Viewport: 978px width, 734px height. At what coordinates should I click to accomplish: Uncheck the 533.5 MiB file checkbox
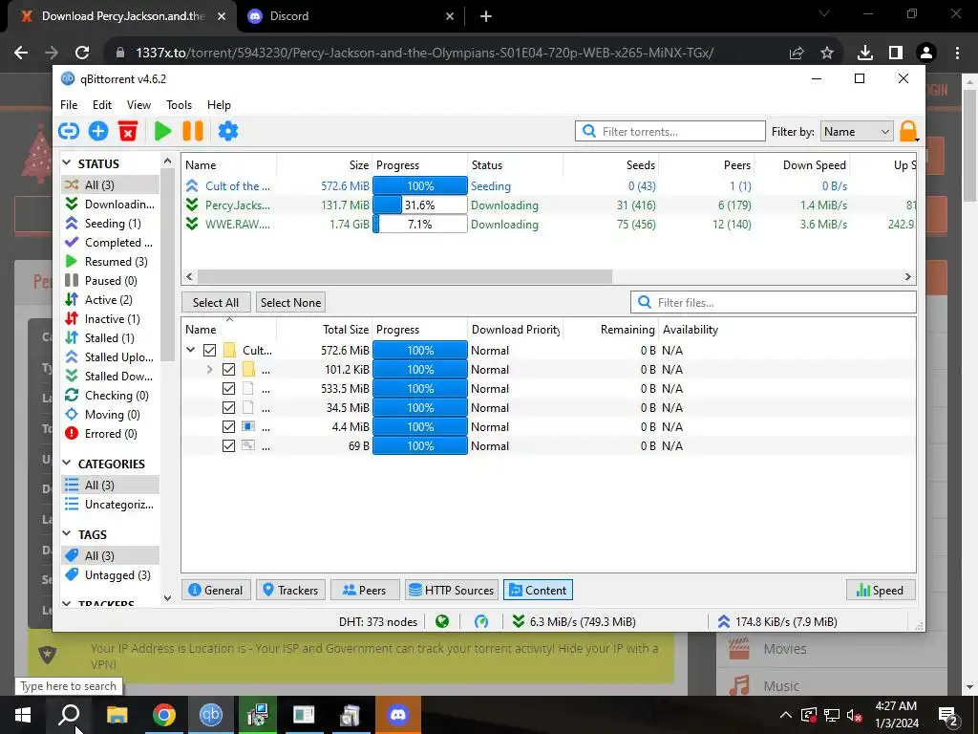point(228,388)
